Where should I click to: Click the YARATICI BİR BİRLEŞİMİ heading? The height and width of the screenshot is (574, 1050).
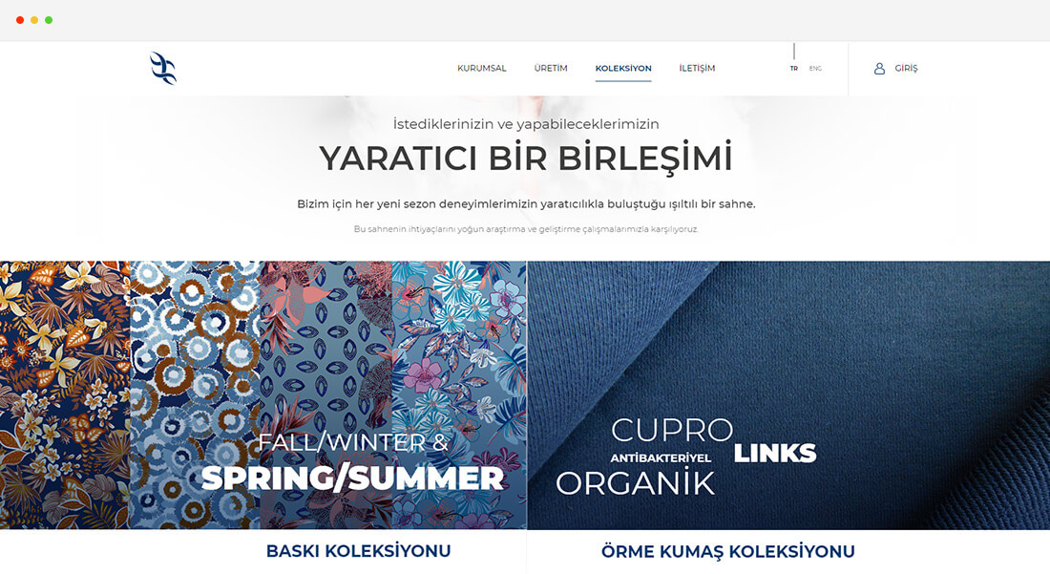pyautogui.click(x=526, y=159)
